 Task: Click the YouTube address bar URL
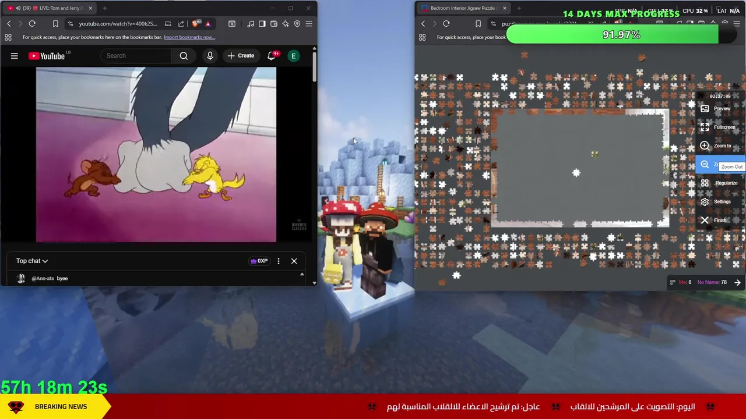point(118,24)
